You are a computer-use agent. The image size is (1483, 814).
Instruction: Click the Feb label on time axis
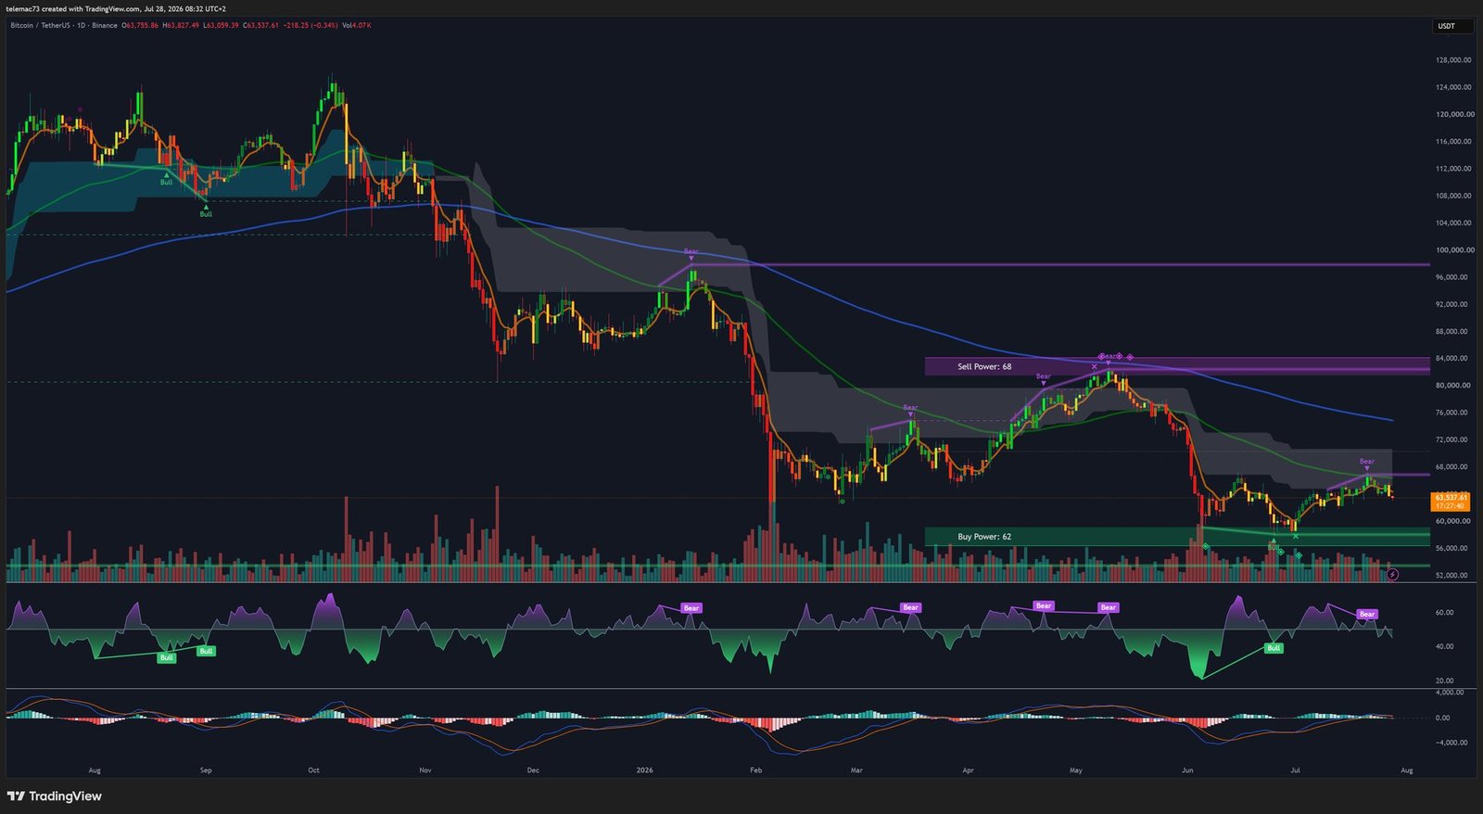pyautogui.click(x=756, y=770)
